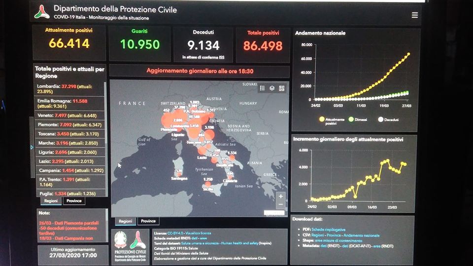
Task: Zoom out on the map with minus
Action: 280,204
